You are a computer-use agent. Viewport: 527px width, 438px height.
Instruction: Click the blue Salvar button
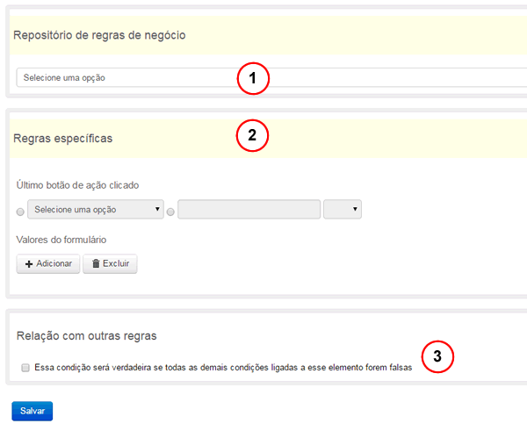point(32,411)
